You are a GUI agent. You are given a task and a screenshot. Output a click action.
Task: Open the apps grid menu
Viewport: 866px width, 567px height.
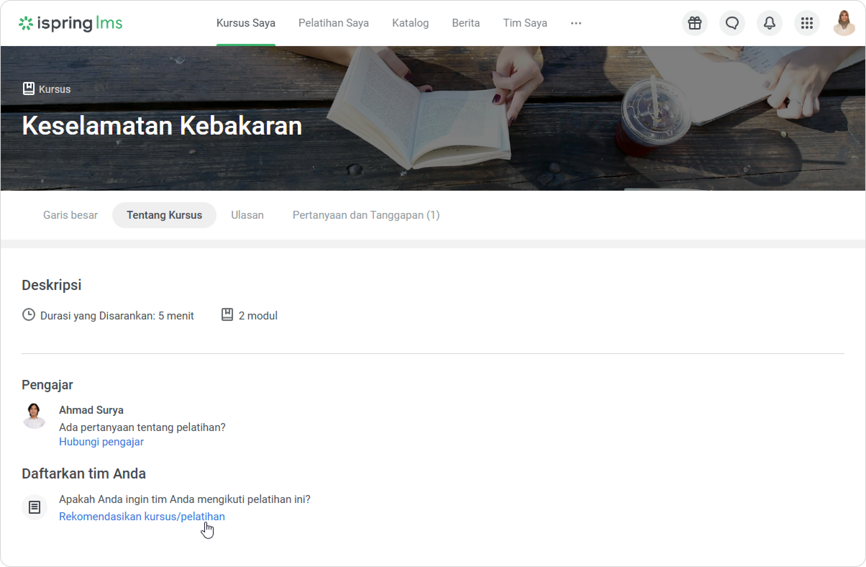point(807,23)
